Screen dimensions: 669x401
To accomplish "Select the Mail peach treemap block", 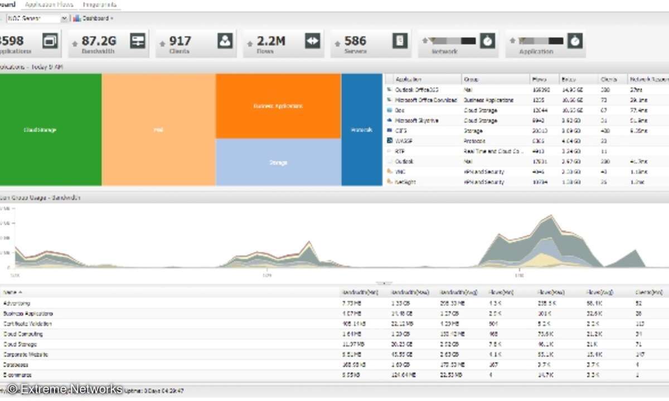I will (x=159, y=130).
